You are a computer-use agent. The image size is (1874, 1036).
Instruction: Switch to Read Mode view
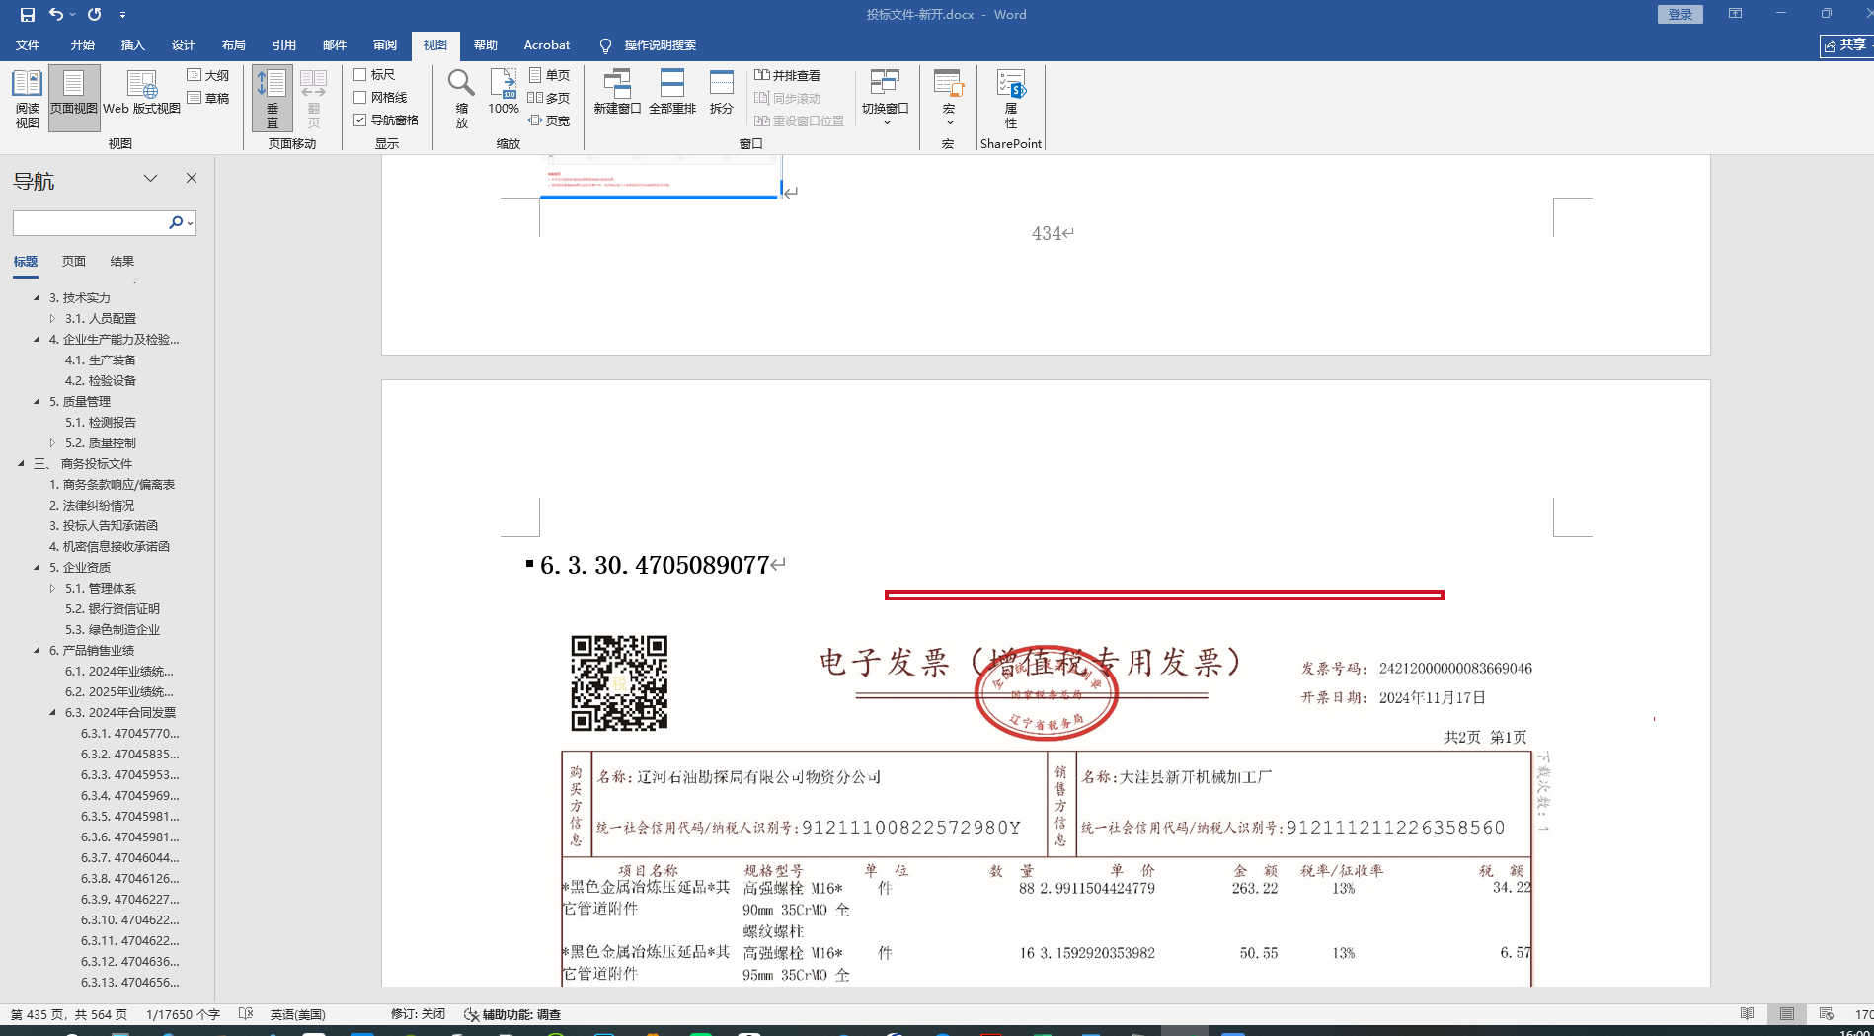28,99
